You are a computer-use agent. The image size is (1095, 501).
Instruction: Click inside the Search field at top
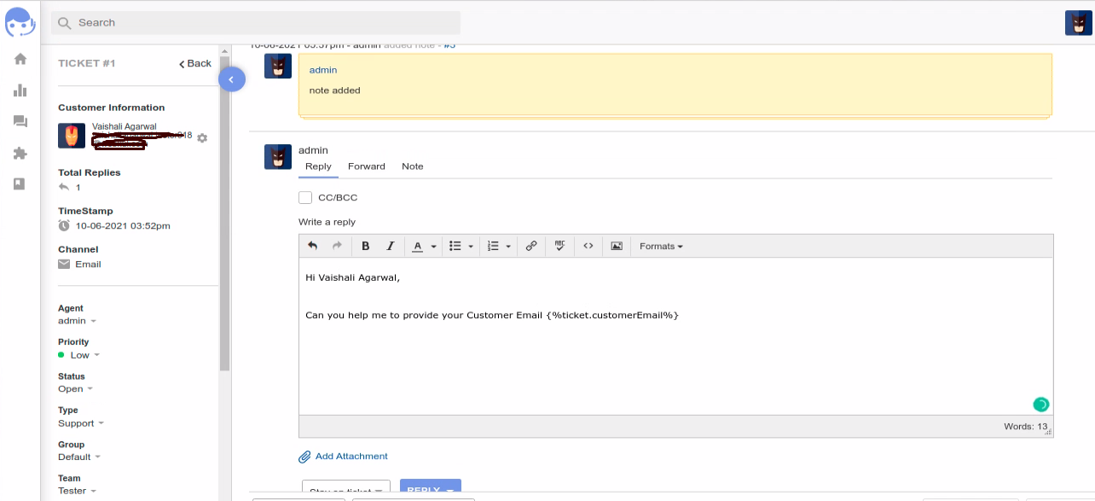point(256,22)
